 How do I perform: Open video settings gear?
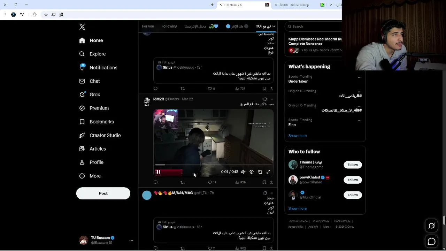tap(252, 172)
